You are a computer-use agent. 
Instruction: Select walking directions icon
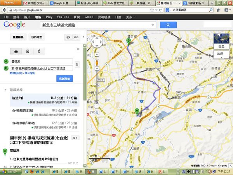[39, 51]
